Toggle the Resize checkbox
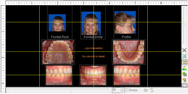 tap(127, 90)
